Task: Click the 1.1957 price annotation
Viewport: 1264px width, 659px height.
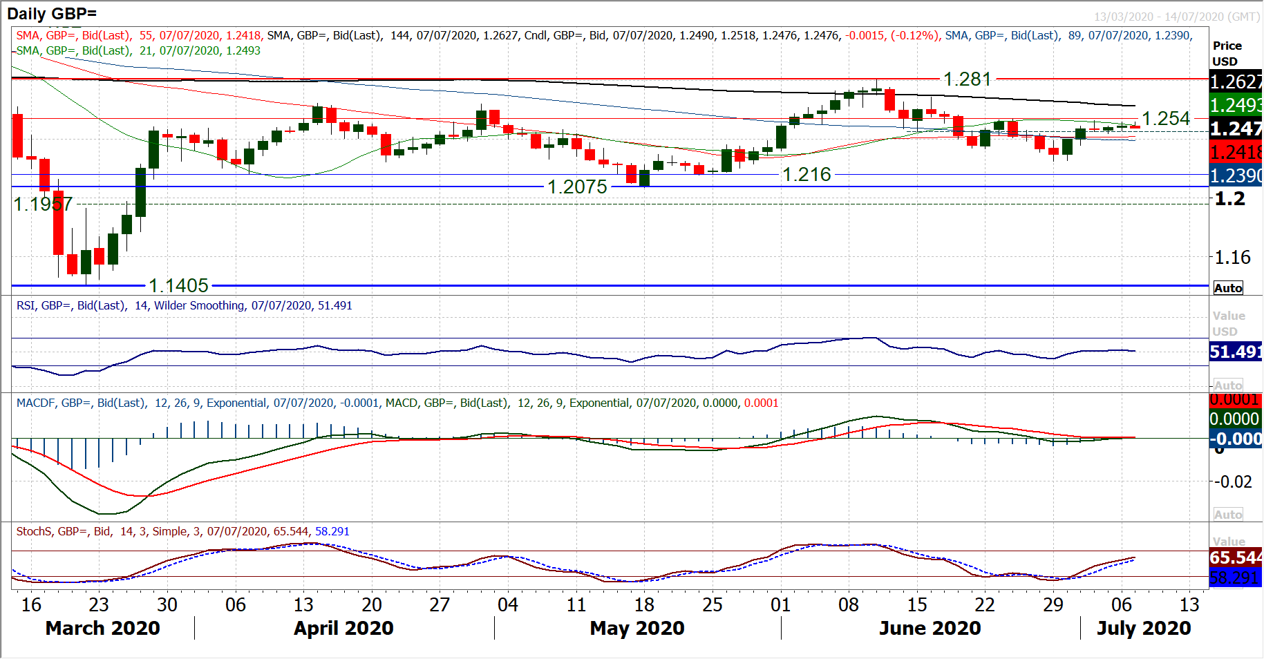Action: point(43,204)
